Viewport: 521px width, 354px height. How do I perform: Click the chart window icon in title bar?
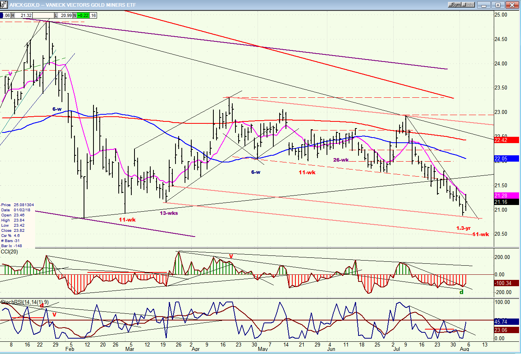click(x=4, y=5)
